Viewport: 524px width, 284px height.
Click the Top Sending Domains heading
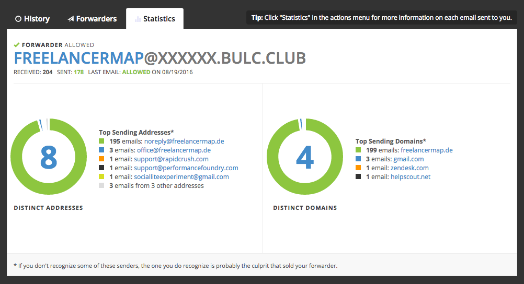click(x=391, y=141)
